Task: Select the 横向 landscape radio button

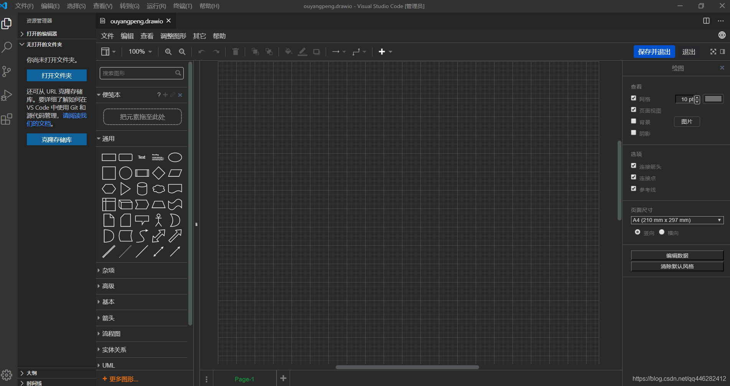Action: (x=661, y=232)
